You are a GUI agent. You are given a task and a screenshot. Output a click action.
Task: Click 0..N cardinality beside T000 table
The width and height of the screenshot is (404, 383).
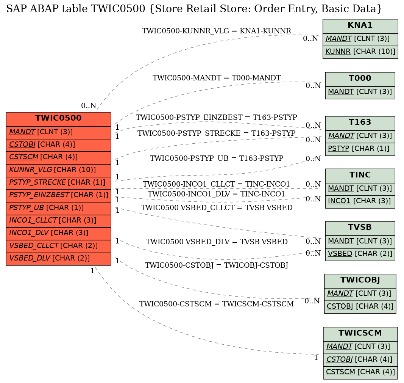tap(313, 86)
